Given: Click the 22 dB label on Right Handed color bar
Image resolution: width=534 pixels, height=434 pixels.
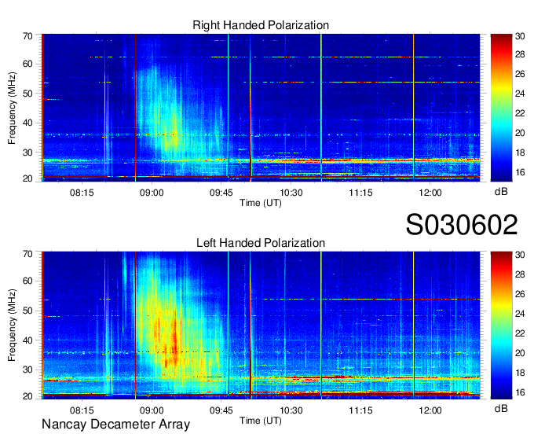Looking at the screenshot, I should (520, 113).
